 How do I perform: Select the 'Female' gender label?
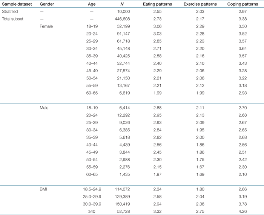(46, 26)
